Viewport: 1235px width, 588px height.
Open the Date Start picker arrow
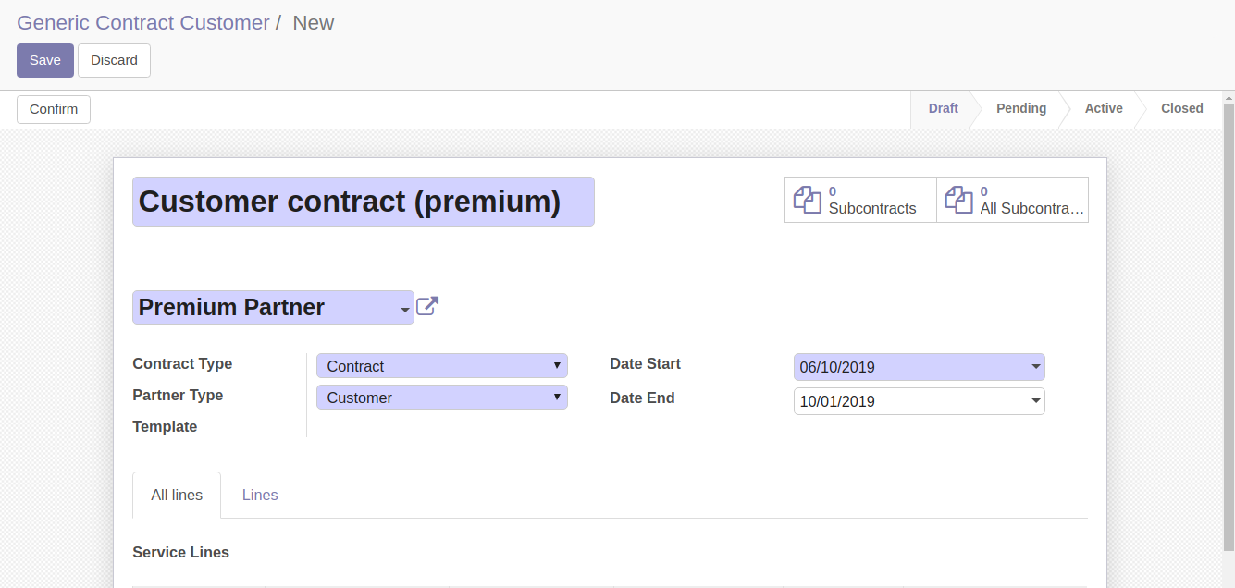tap(1035, 367)
